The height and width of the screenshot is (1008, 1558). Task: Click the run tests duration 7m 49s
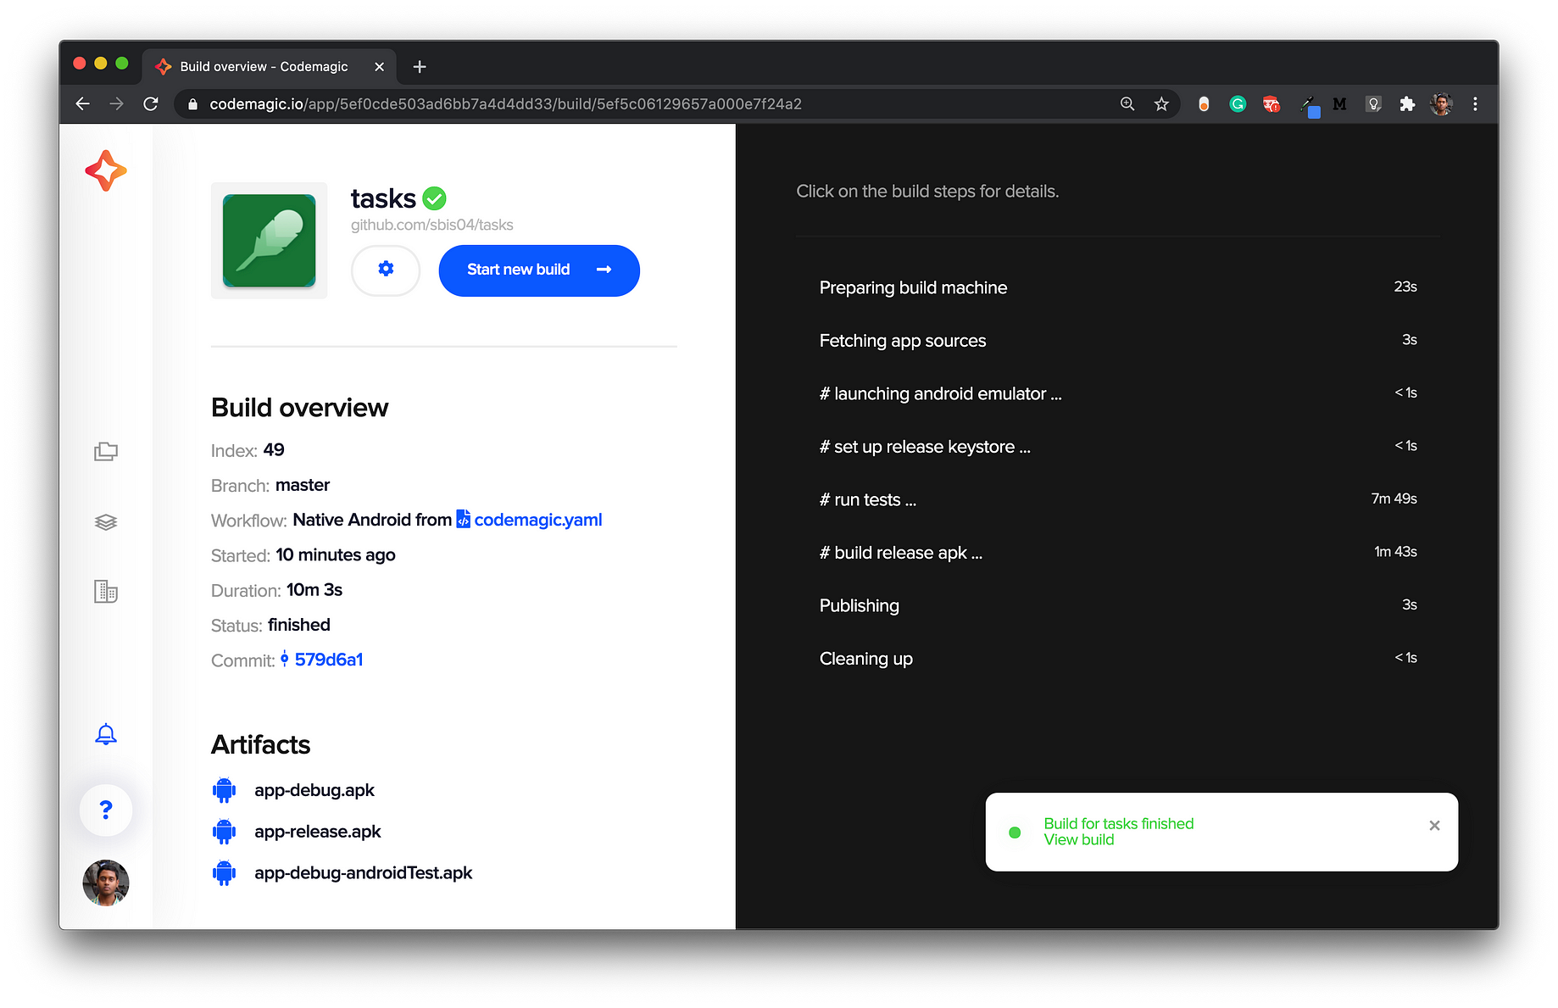pos(1394,498)
